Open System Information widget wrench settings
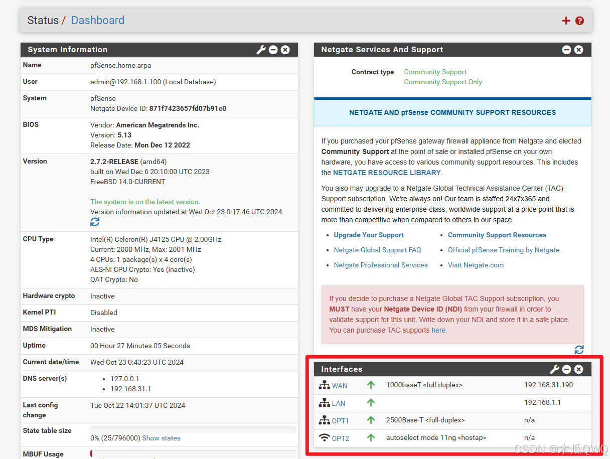This screenshot has width=610, height=459. coord(261,50)
